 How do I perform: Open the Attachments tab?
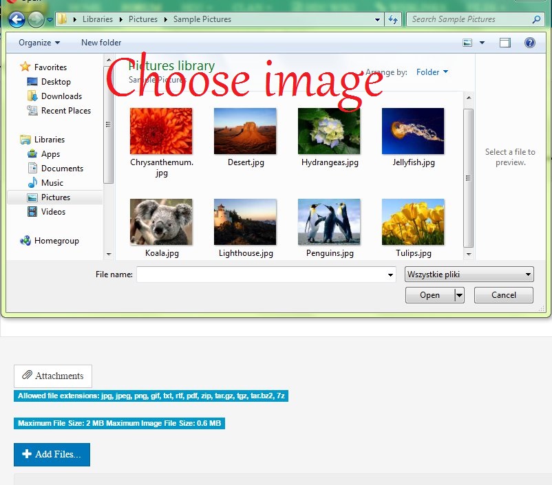pos(53,376)
